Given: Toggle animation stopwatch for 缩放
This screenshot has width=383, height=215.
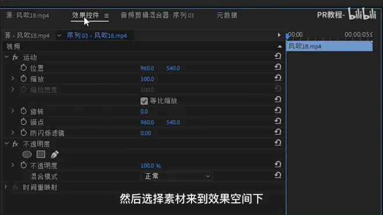Looking at the screenshot, I should point(23,78).
